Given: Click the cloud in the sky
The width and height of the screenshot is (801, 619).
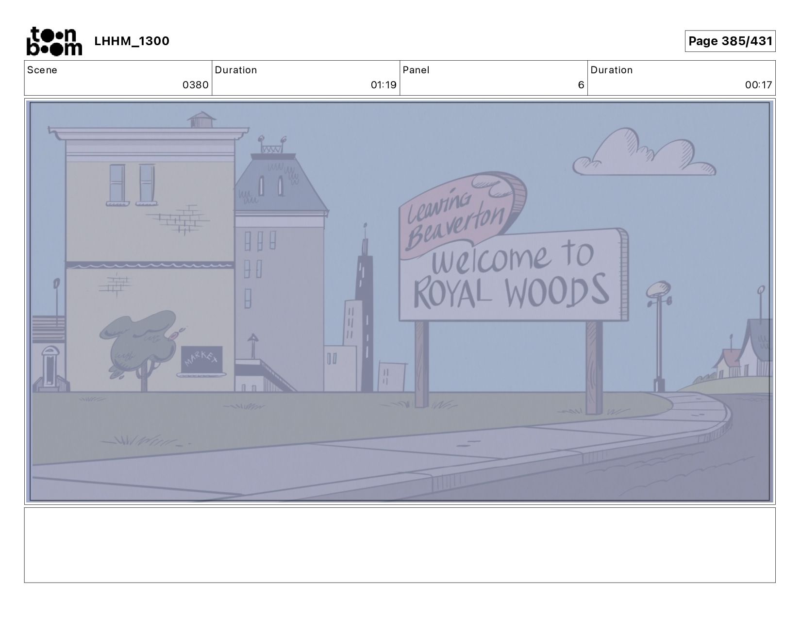Looking at the screenshot, I should coord(645,152).
